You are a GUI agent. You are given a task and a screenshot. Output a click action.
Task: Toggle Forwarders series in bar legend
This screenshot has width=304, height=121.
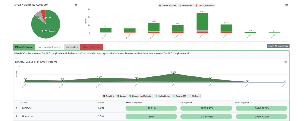coord(186,6)
